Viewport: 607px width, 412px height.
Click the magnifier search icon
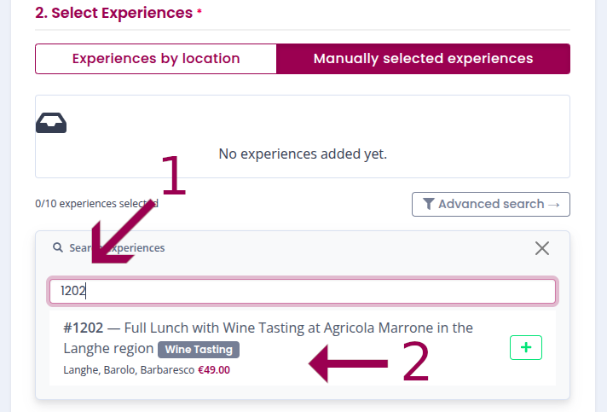pyautogui.click(x=58, y=248)
